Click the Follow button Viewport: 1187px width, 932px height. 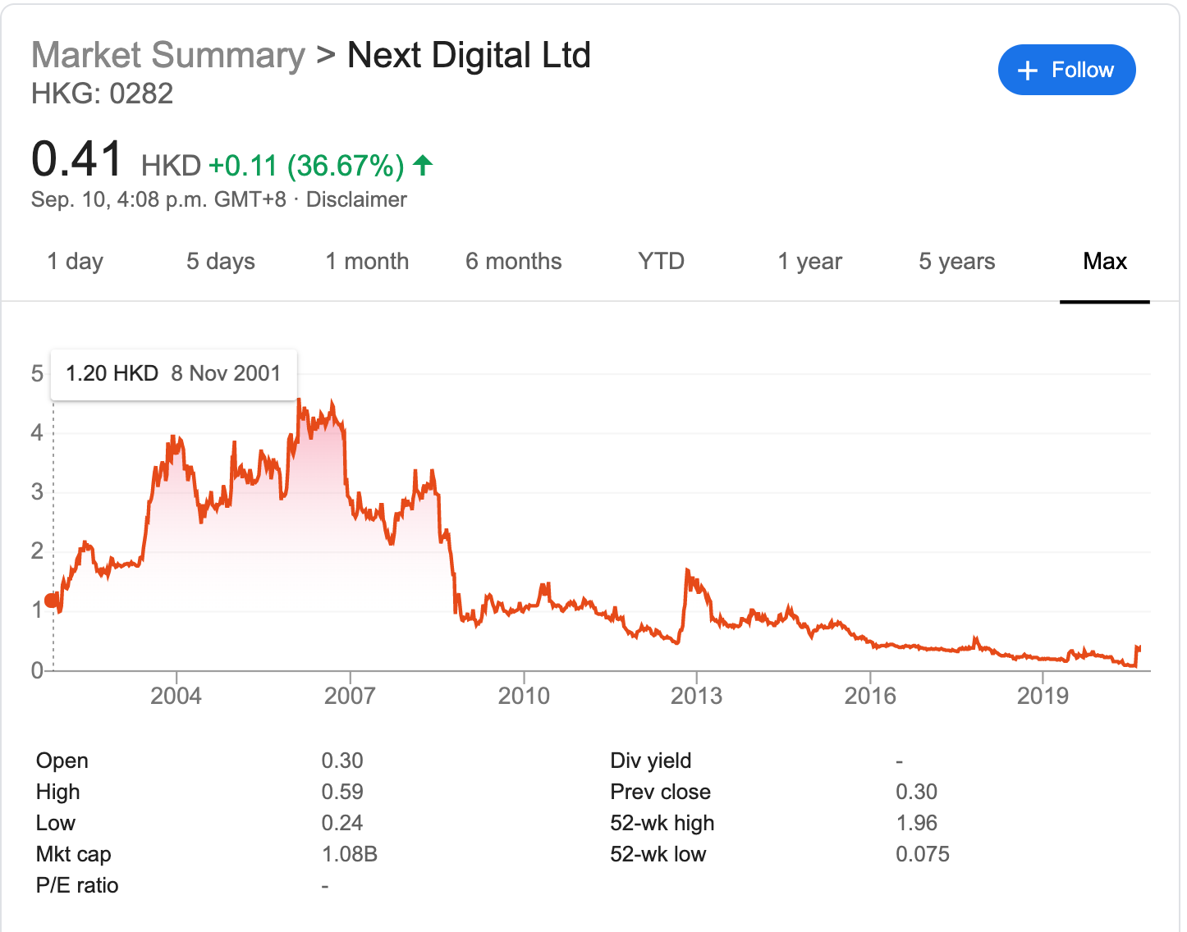1066,70
